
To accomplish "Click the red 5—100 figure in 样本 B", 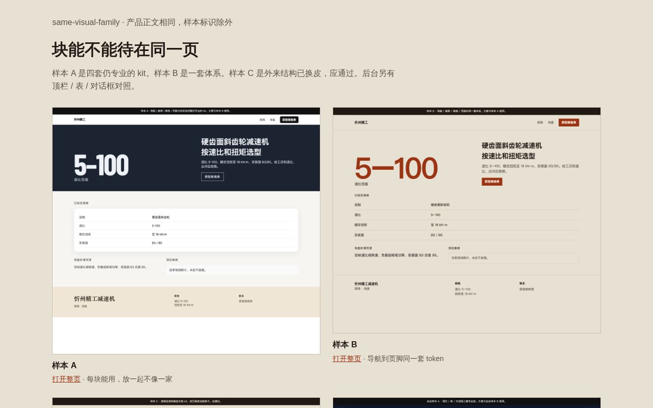I will (396, 168).
